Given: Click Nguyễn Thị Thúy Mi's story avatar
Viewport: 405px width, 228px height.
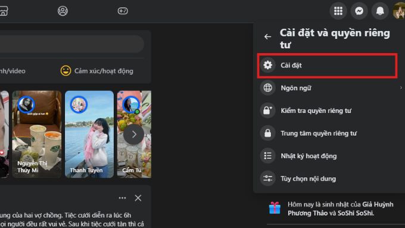Looking at the screenshot, I should click(26, 104).
